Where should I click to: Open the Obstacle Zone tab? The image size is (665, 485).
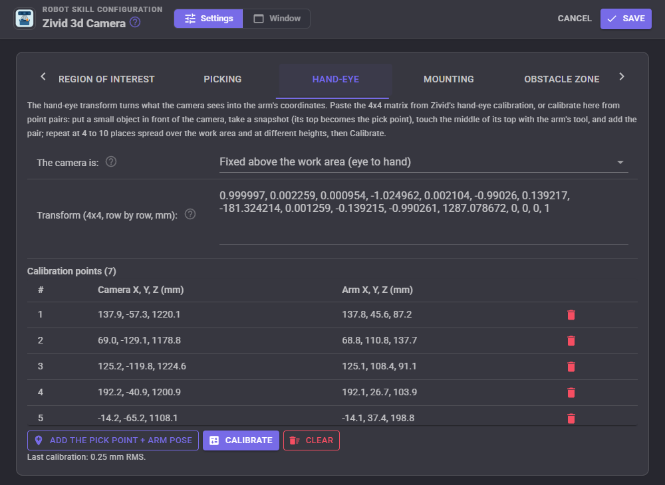(x=561, y=79)
